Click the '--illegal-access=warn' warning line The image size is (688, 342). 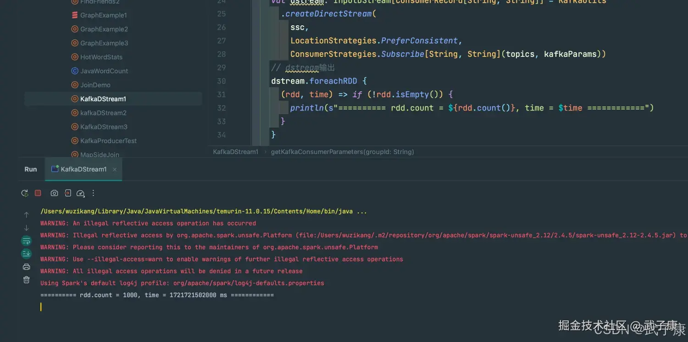click(x=222, y=259)
